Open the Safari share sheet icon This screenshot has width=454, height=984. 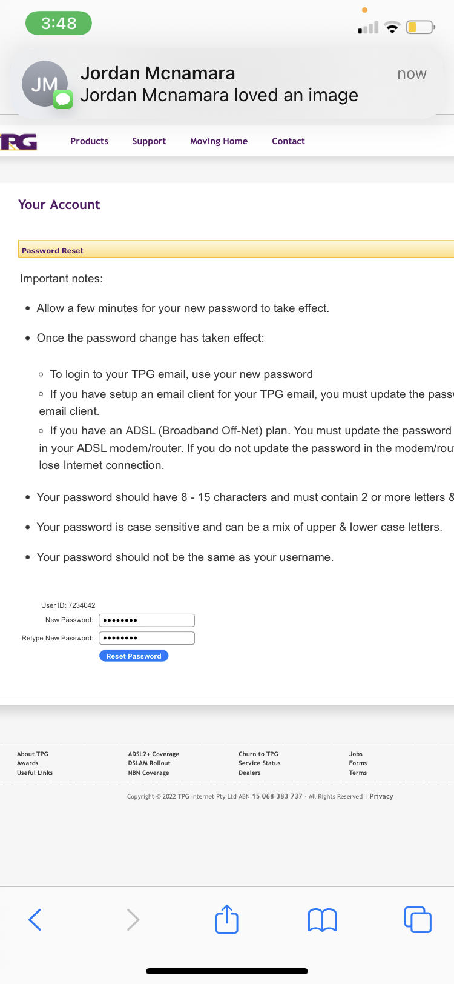227,919
